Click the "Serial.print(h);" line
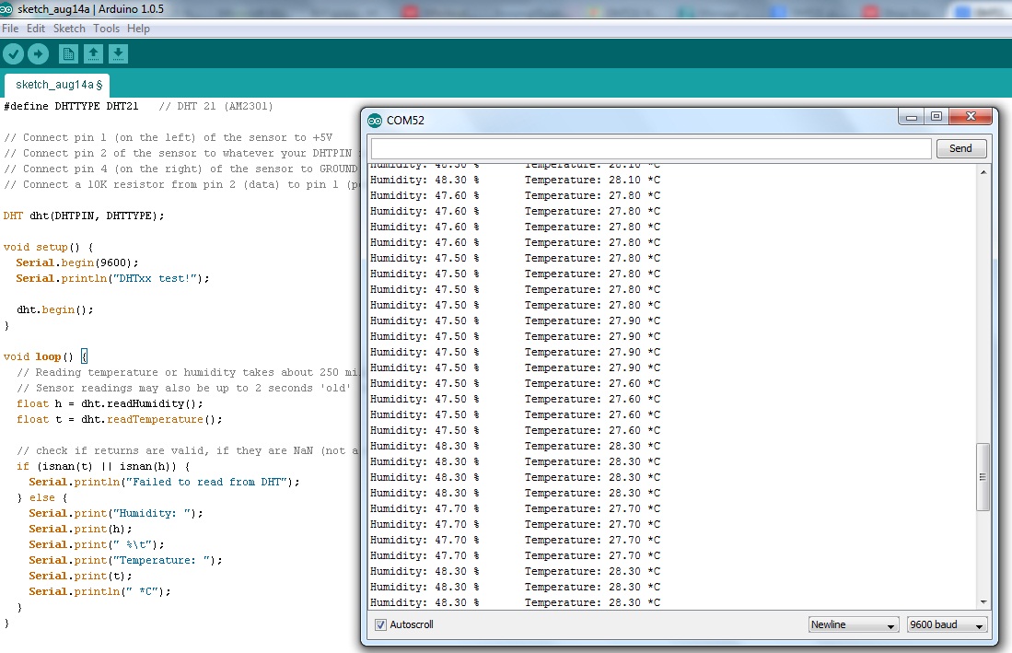The width and height of the screenshot is (1012, 653). tap(81, 529)
